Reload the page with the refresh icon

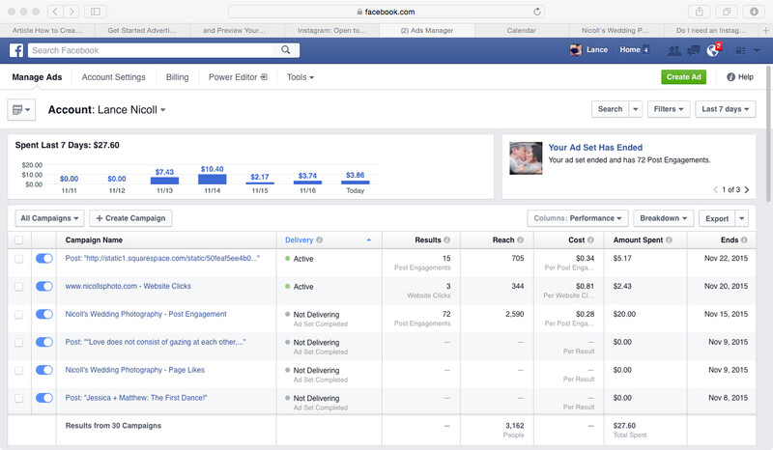coord(537,12)
